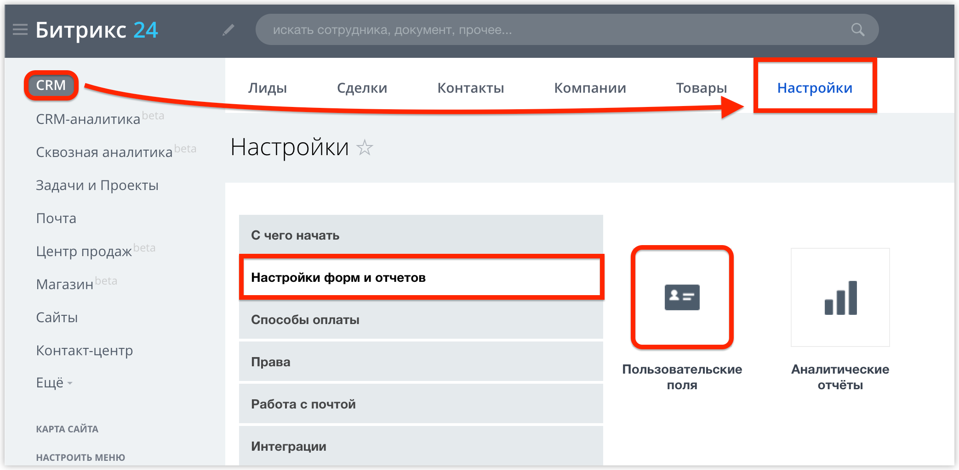Switch to the Компании tab
Image resolution: width=959 pixels, height=470 pixels.
[x=590, y=88]
